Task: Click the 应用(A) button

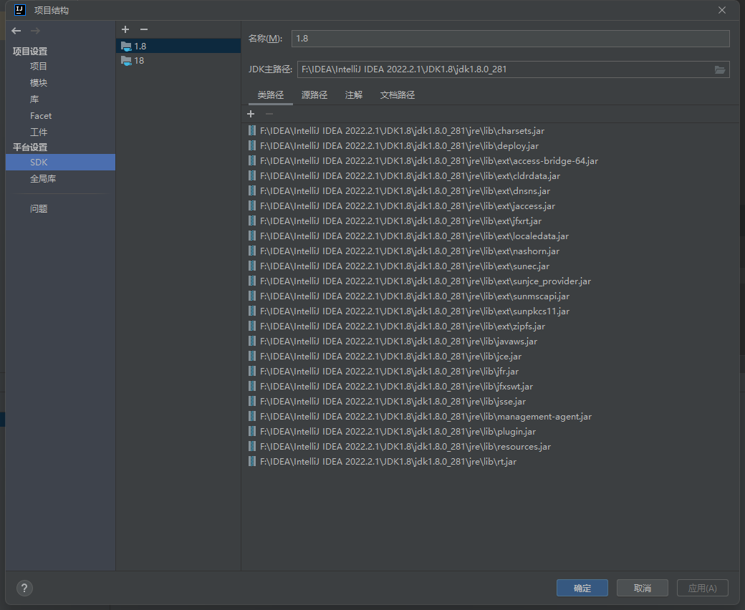Action: [x=703, y=589]
